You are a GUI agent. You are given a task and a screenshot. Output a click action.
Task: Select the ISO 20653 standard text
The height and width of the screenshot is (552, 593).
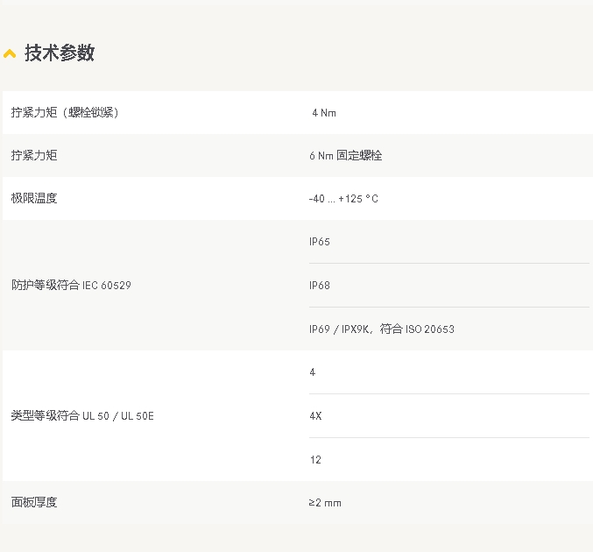click(429, 329)
